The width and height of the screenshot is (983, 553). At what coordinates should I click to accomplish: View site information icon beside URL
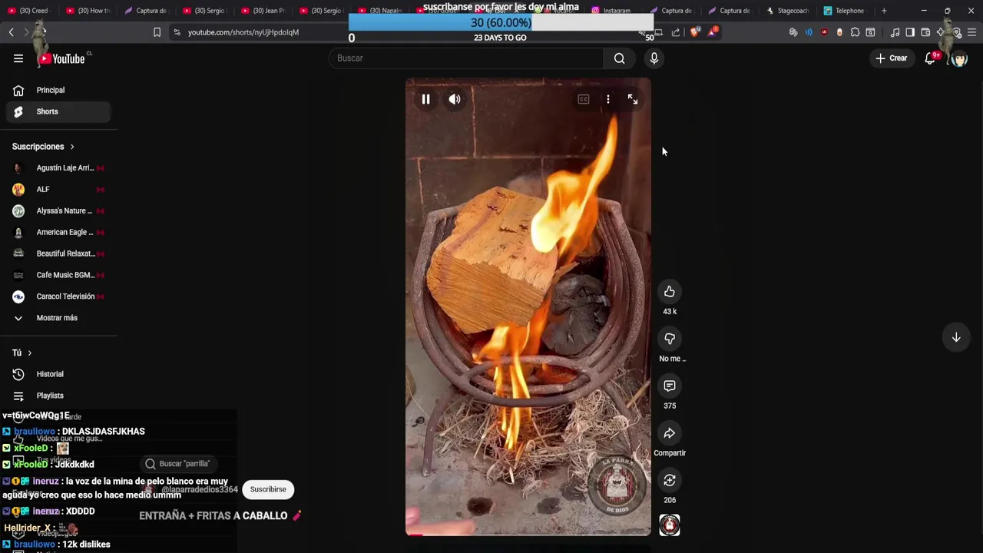[x=177, y=32]
